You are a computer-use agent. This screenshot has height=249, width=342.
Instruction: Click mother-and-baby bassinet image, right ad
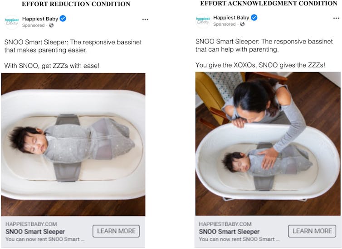click(x=268, y=144)
